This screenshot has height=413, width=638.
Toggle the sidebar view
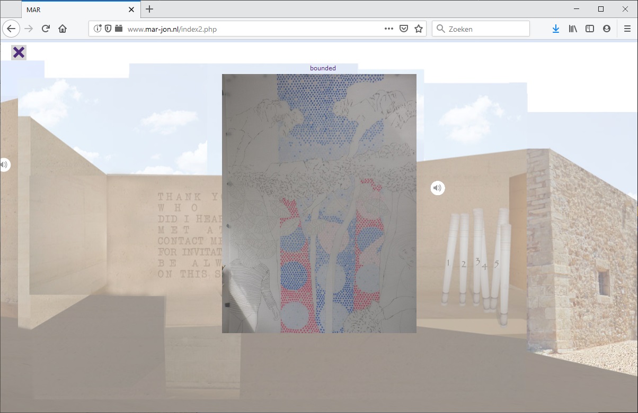click(x=590, y=29)
